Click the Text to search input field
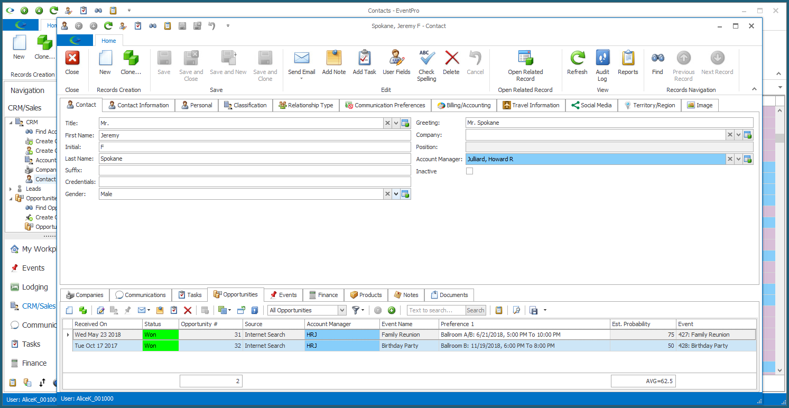The width and height of the screenshot is (789, 408). [x=436, y=310]
